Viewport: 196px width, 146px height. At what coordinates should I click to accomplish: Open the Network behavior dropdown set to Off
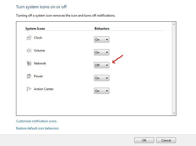tap(101, 65)
